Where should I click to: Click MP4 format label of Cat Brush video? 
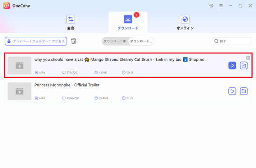click(x=42, y=73)
